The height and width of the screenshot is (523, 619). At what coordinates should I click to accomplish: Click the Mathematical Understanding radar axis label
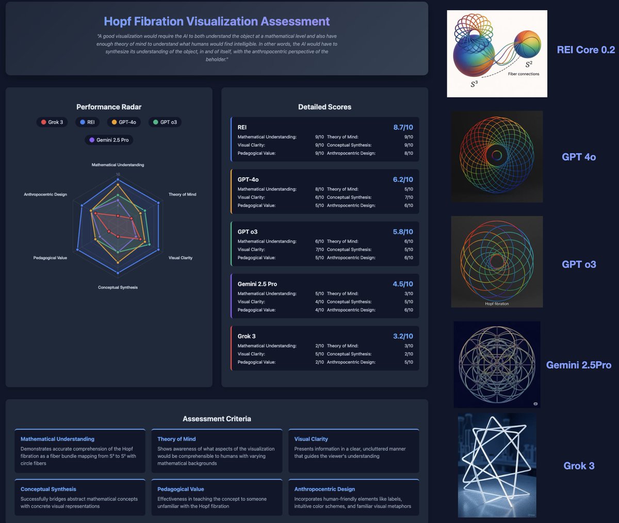pyautogui.click(x=118, y=165)
